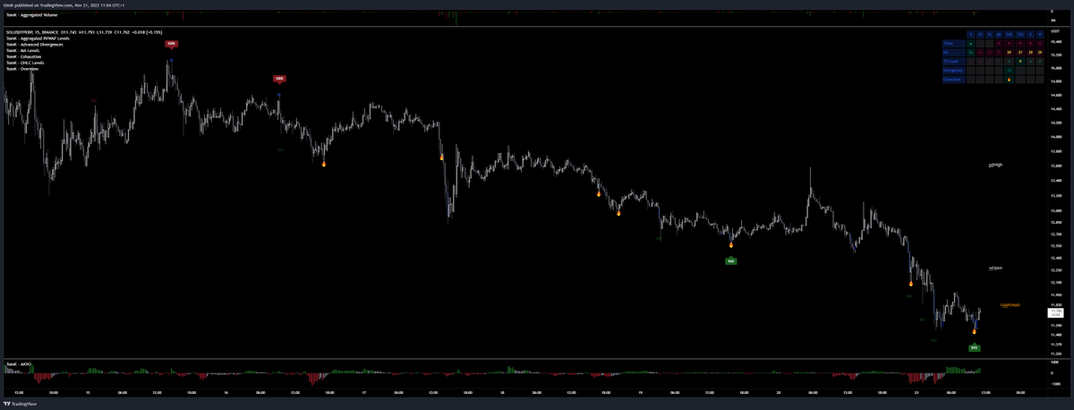Click the RSI row label in overview table
Image resolution: width=1074 pixels, height=410 pixels.
point(954,52)
